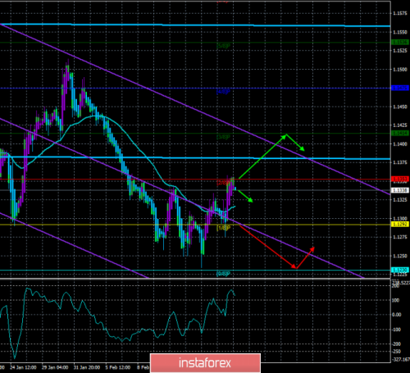Select the 1.1425 price axis label
The width and height of the screenshot is (410, 373).
point(400,125)
